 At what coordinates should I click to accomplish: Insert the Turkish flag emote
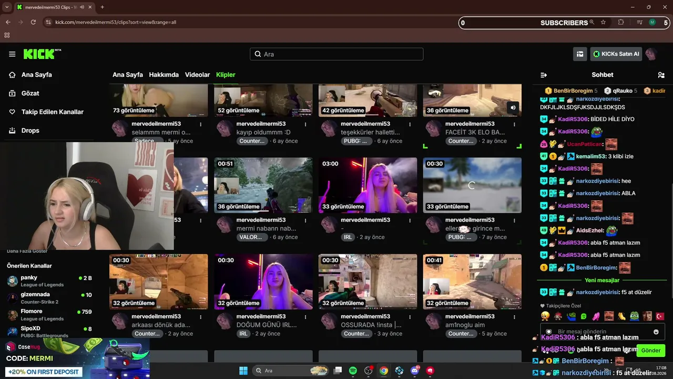(x=659, y=316)
